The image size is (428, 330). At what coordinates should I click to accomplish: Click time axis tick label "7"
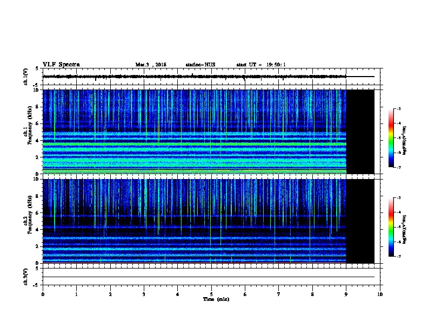279,294
